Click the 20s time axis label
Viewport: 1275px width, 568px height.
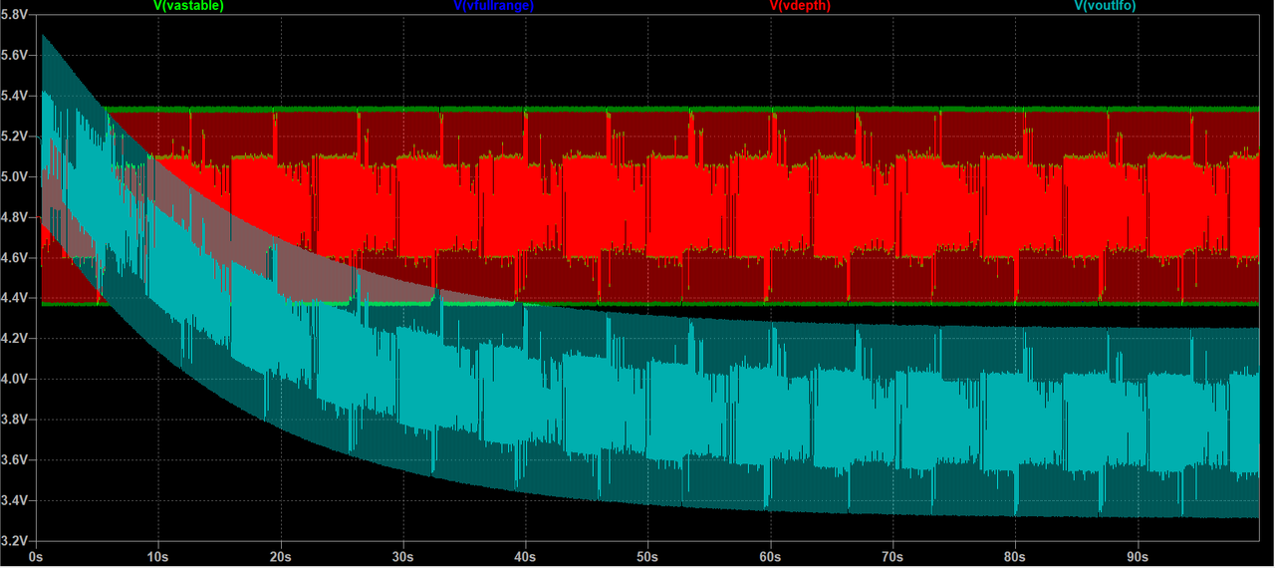point(280,556)
